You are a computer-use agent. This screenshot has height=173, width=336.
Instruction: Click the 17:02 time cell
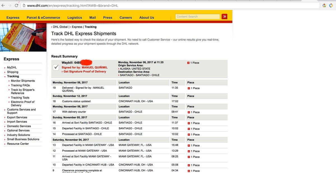point(175,101)
